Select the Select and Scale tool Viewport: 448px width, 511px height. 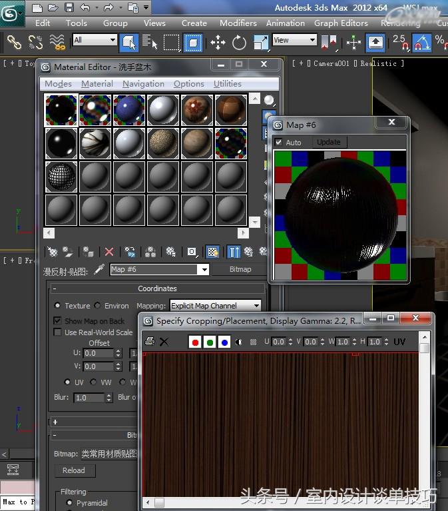click(x=261, y=43)
